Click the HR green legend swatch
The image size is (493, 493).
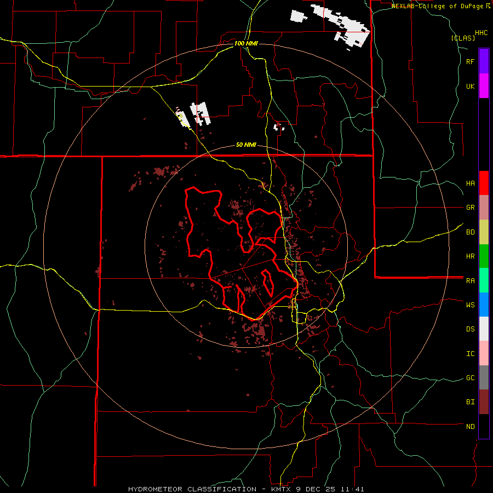pos(484,256)
